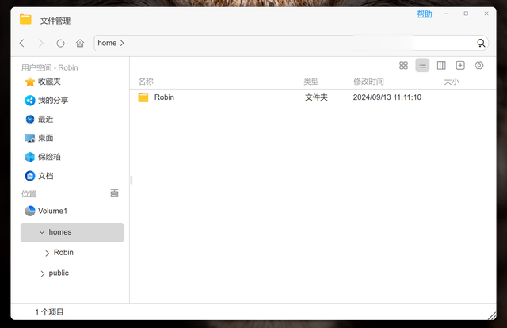Close the 文件管理 window

pos(486,13)
